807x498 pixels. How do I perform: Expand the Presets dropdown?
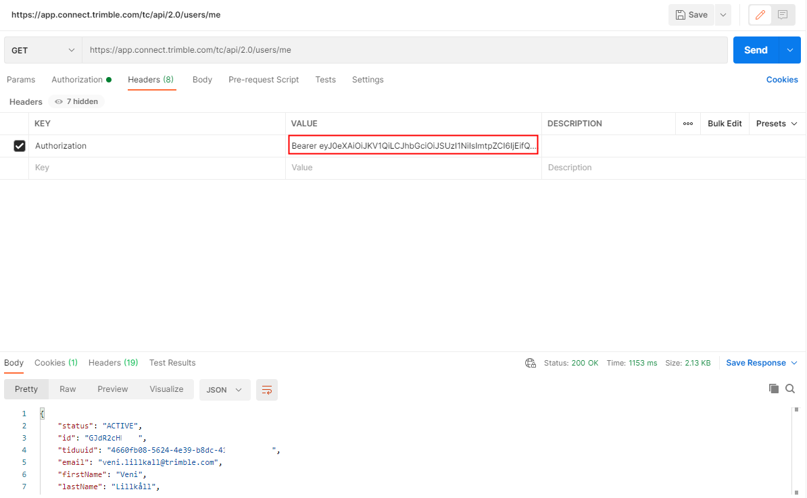776,124
